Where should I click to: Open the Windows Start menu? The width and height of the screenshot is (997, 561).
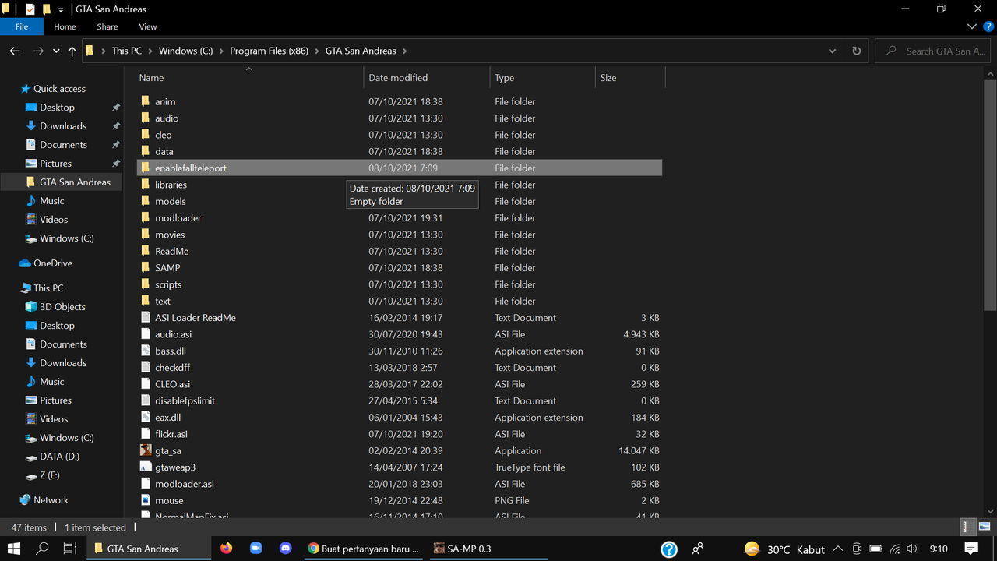coord(15,549)
